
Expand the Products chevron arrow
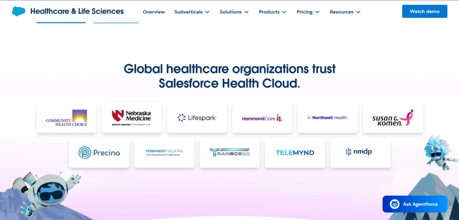pyautogui.click(x=284, y=12)
